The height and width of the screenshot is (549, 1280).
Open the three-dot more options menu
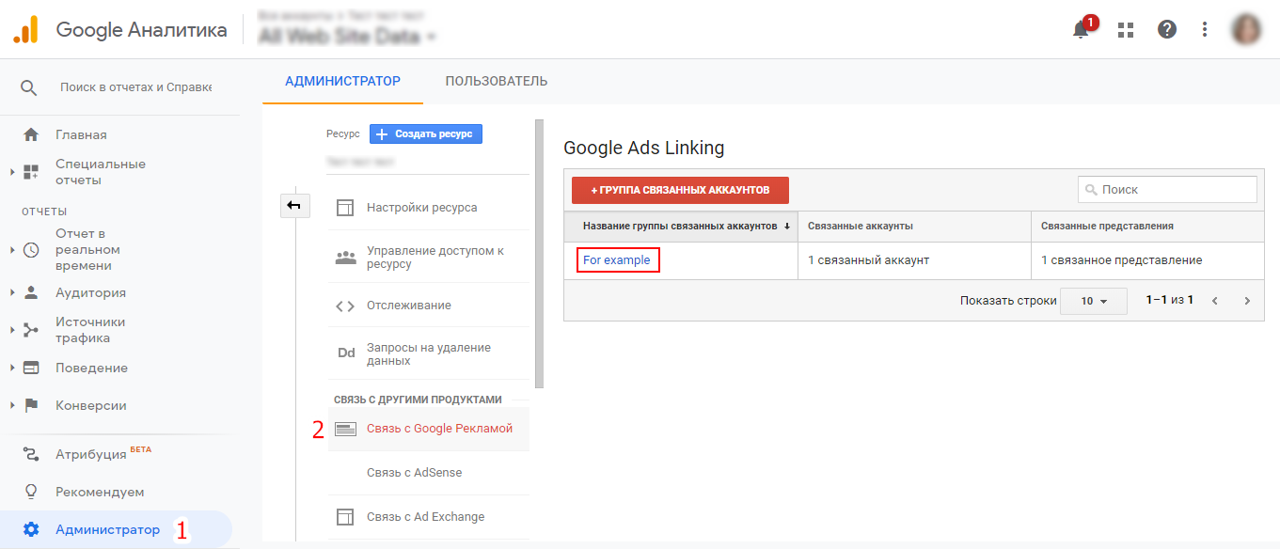[x=1205, y=29]
